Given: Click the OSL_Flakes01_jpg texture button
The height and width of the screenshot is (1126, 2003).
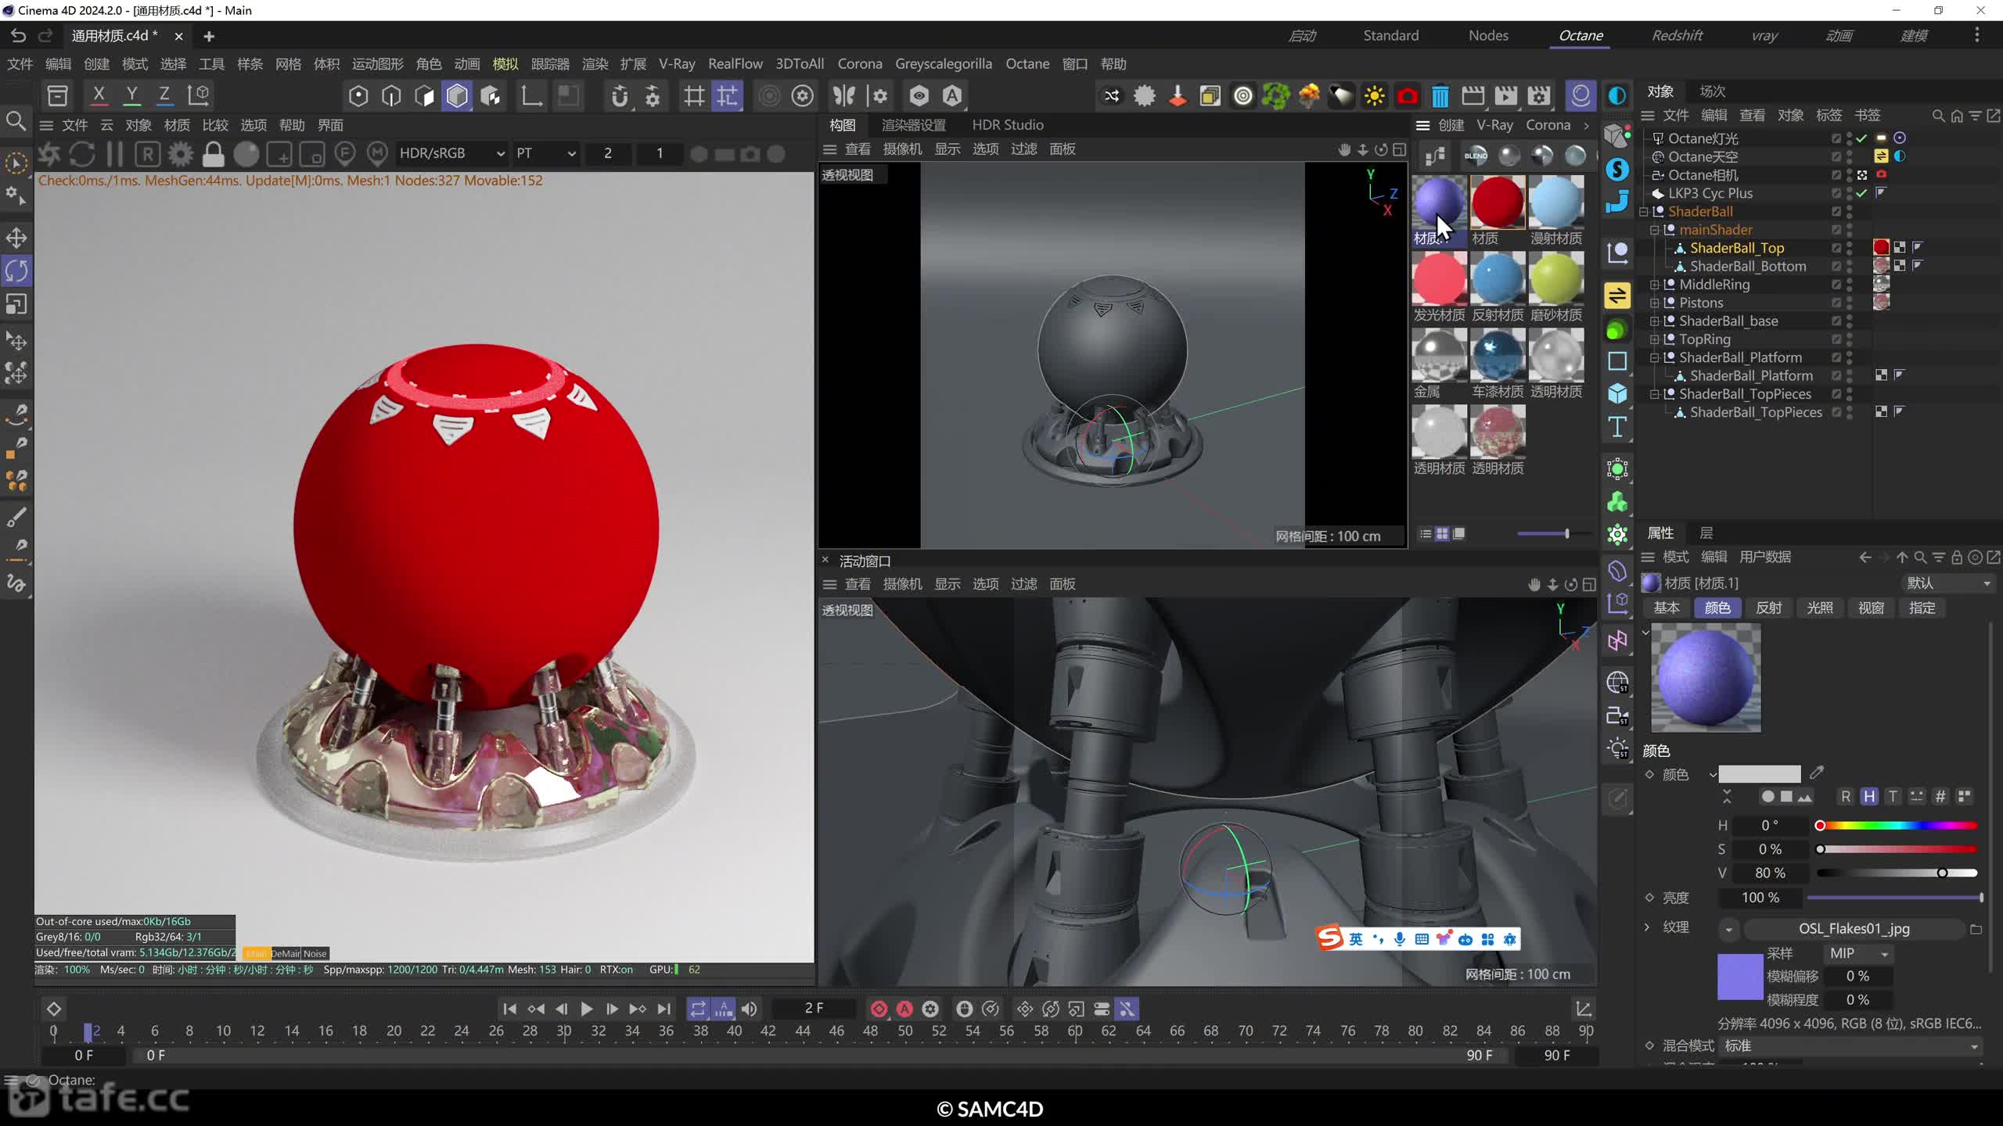Looking at the screenshot, I should [x=1854, y=929].
